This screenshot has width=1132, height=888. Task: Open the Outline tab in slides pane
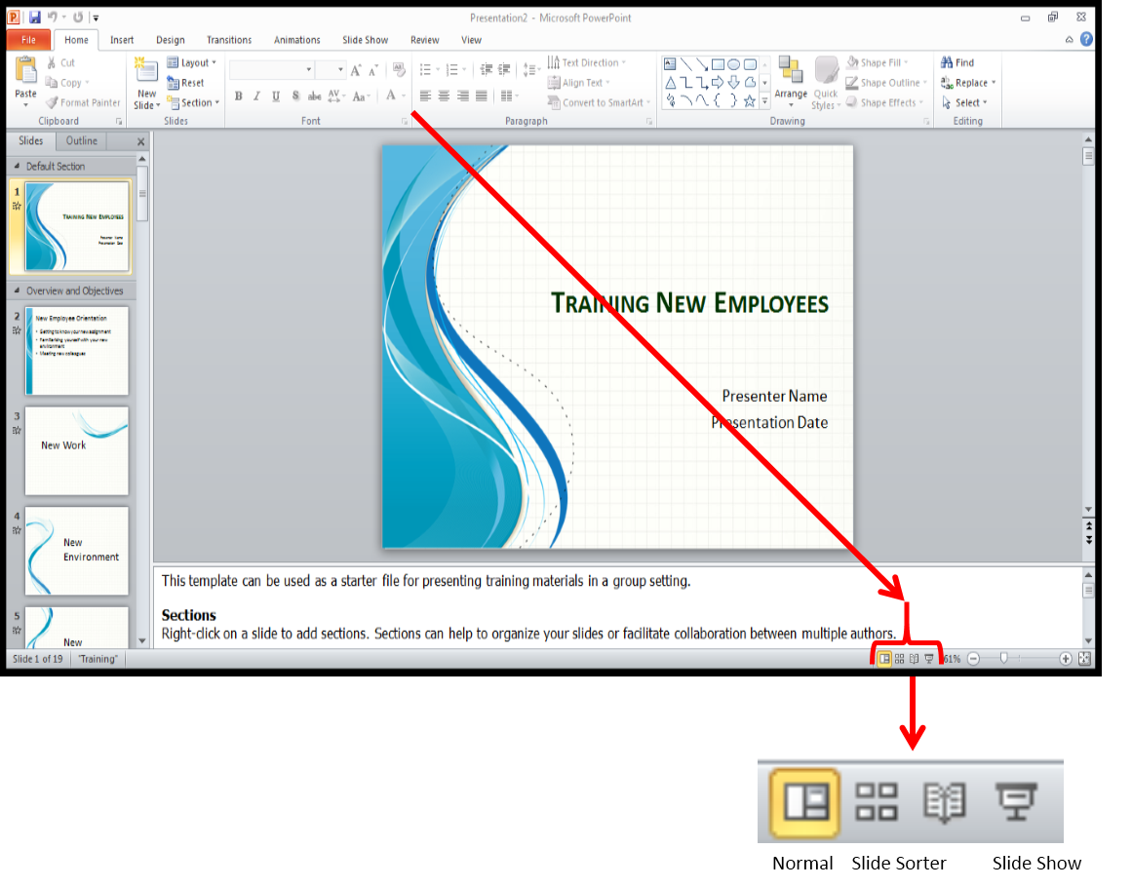[81, 140]
